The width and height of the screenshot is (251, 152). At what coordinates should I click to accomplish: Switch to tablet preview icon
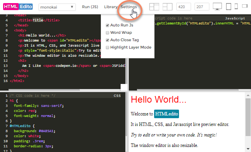tap(228, 7)
